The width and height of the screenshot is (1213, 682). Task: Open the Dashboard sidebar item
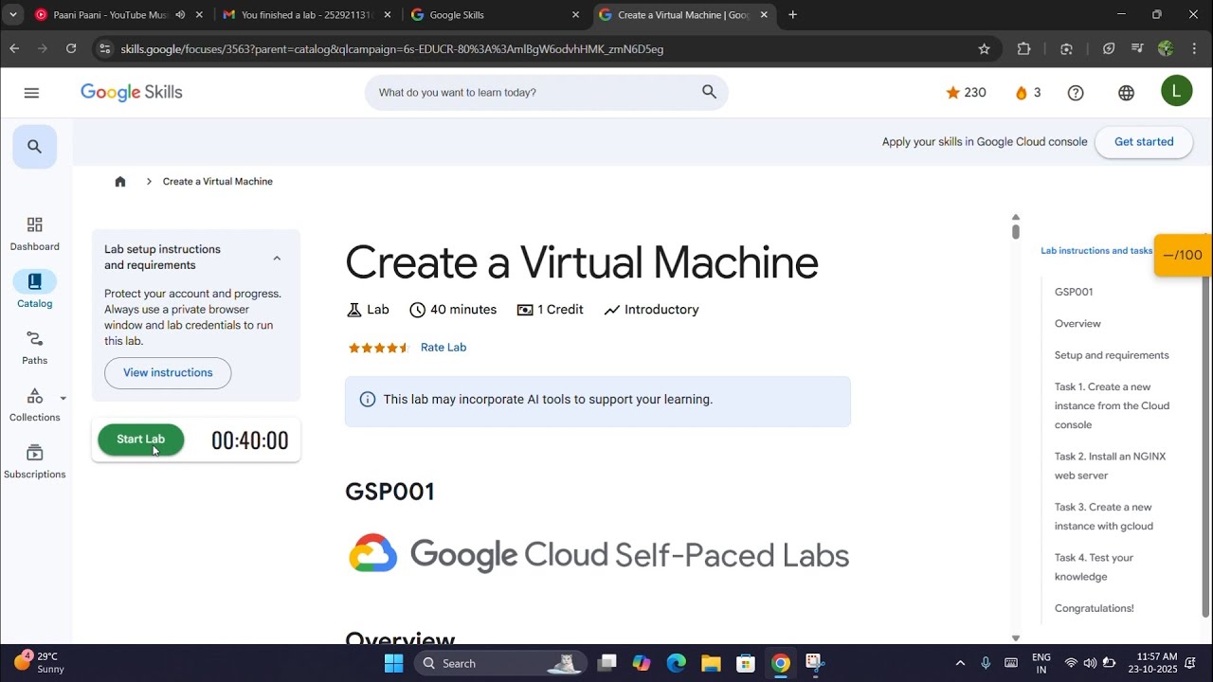coord(35,234)
